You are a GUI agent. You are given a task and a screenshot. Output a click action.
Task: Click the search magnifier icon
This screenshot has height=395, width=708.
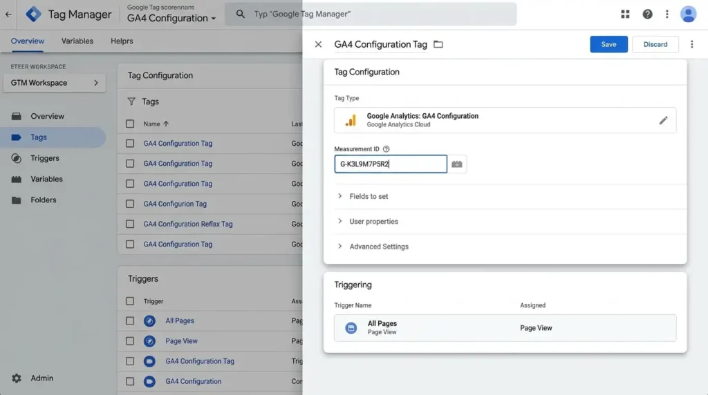tap(241, 14)
